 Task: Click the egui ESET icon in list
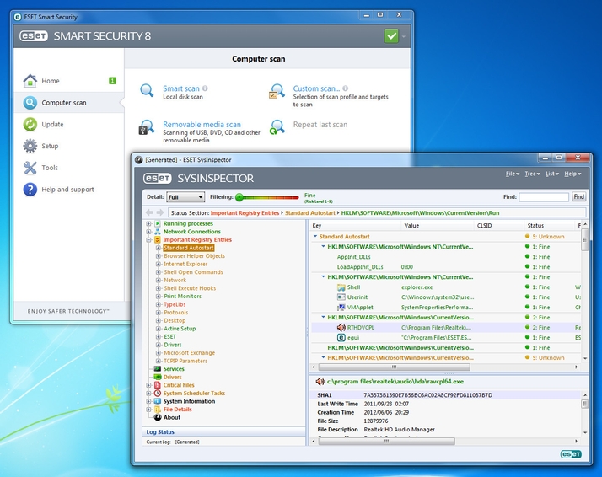tap(341, 338)
